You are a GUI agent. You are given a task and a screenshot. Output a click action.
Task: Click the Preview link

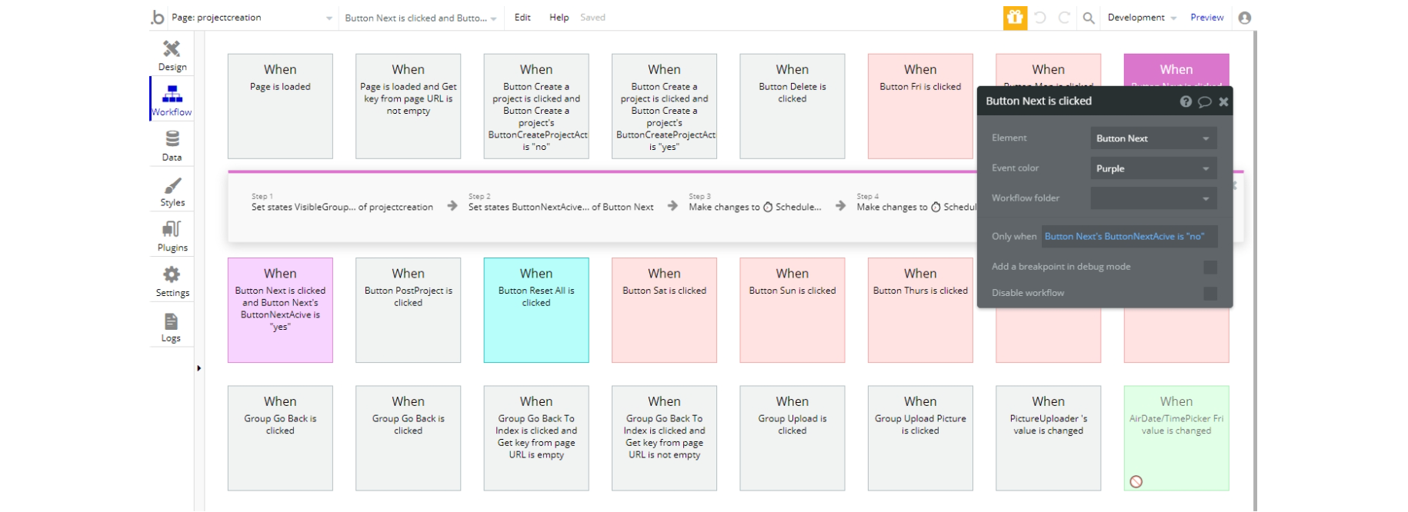tap(1206, 18)
